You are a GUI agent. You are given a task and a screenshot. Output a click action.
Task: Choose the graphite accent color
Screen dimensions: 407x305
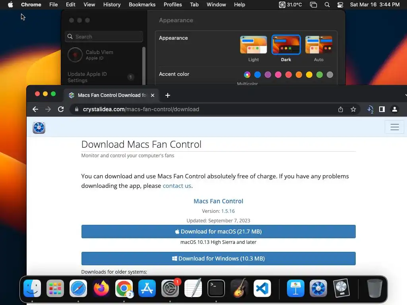coord(330,75)
